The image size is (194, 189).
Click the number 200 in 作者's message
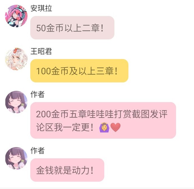(44, 114)
